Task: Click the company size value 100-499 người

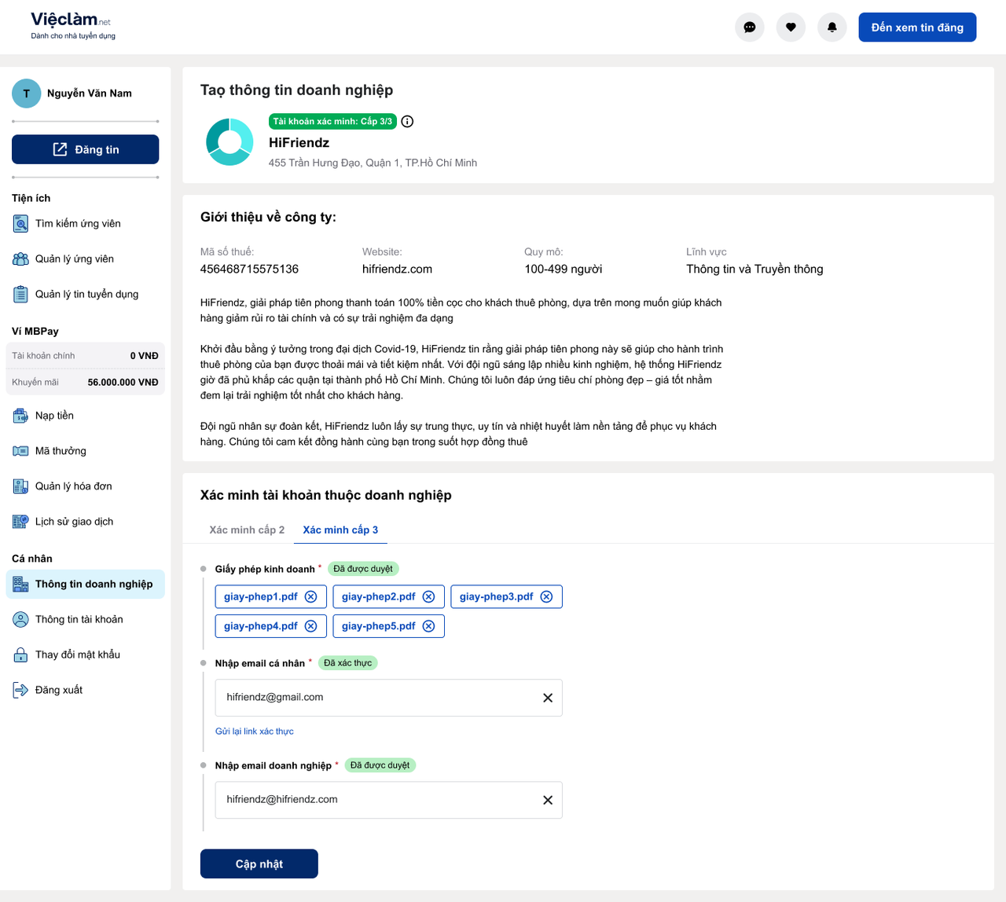Action: click(x=564, y=269)
